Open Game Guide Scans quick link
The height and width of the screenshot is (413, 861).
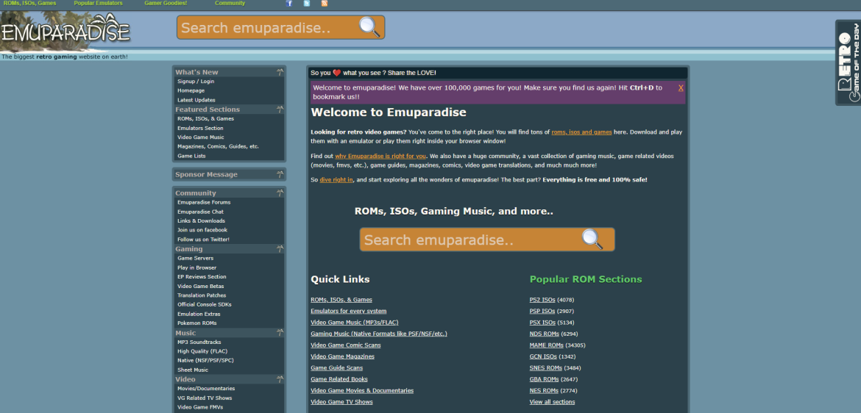click(336, 368)
